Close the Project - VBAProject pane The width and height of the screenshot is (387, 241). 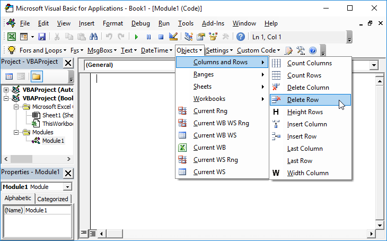click(68, 63)
